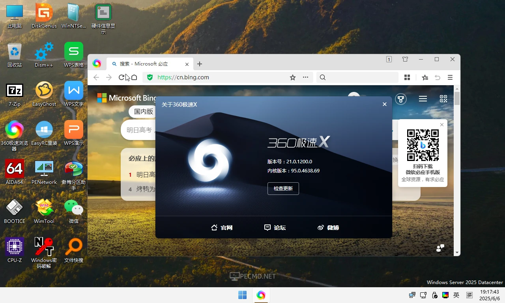Click Bing chat feedback icon

pyautogui.click(x=440, y=248)
